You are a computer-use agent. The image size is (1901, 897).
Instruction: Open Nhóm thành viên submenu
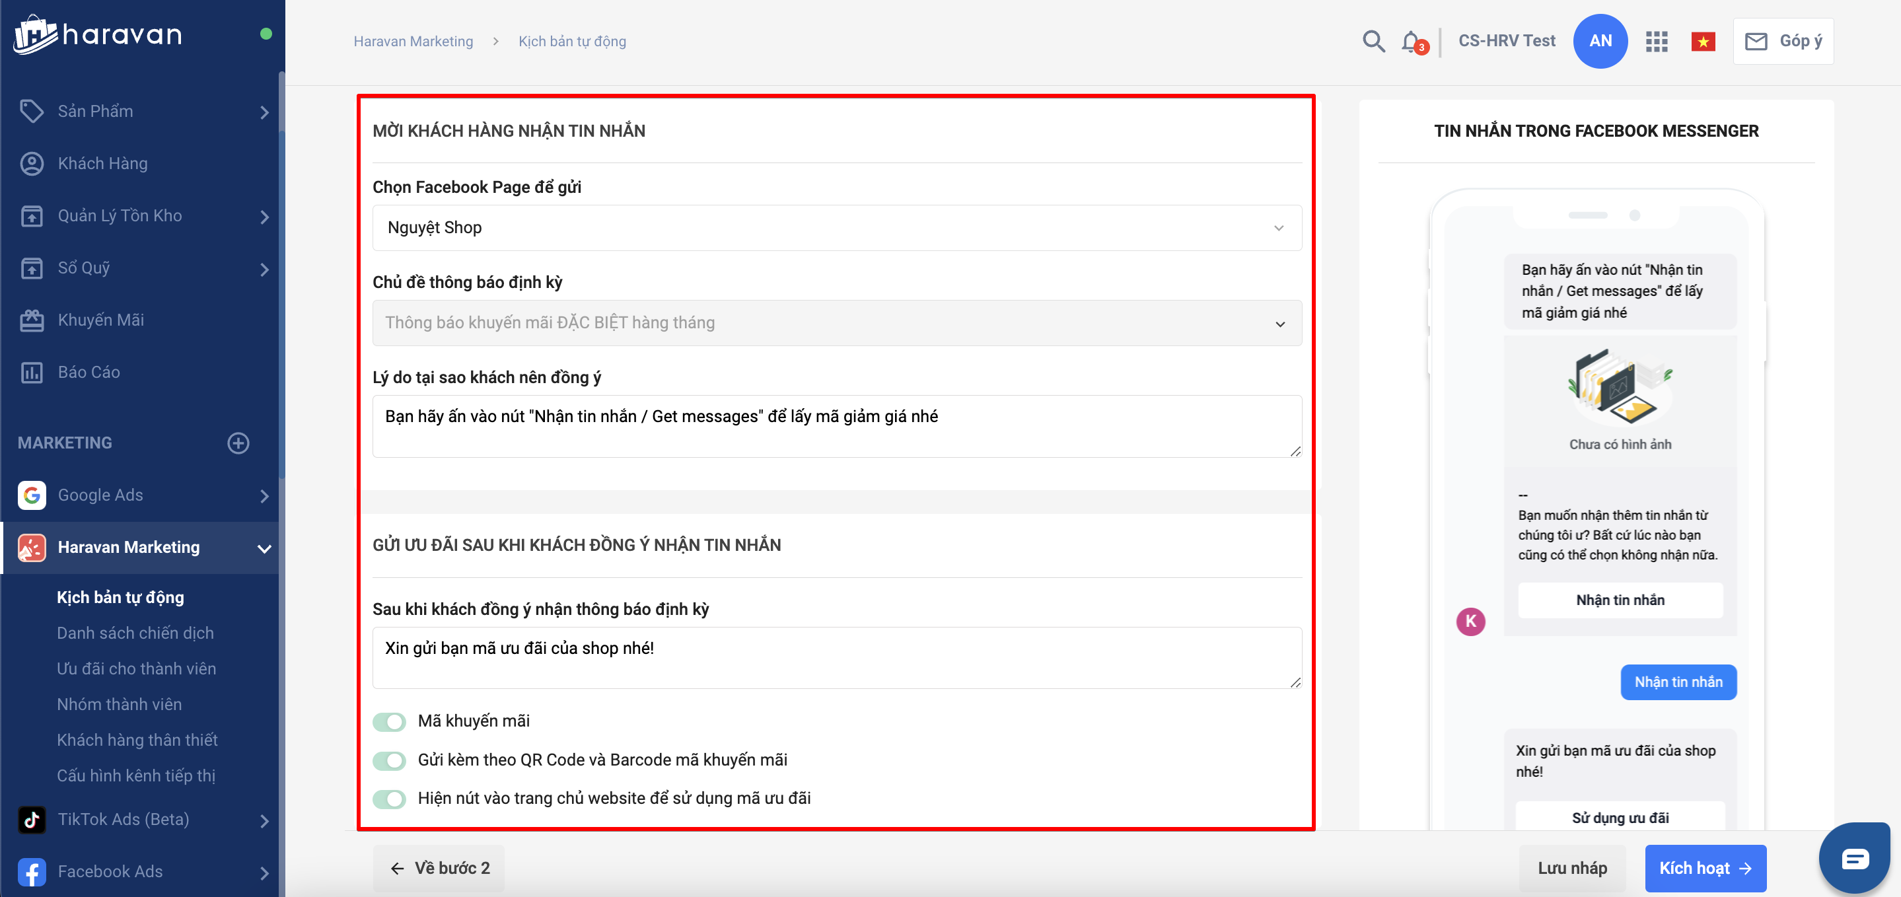[119, 704]
